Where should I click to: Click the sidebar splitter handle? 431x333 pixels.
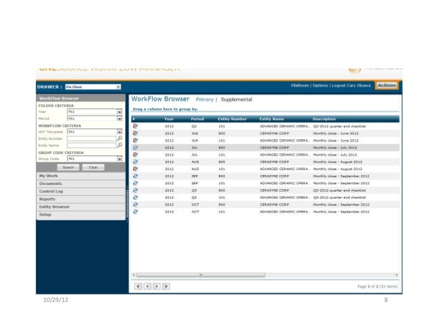pos(127,202)
